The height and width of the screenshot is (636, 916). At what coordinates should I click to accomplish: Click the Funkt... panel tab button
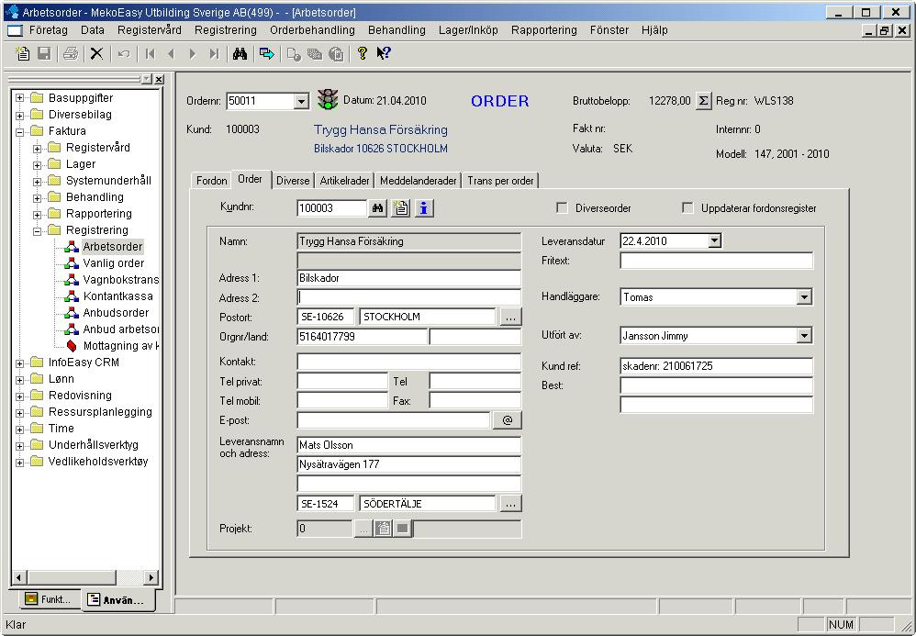point(49,599)
